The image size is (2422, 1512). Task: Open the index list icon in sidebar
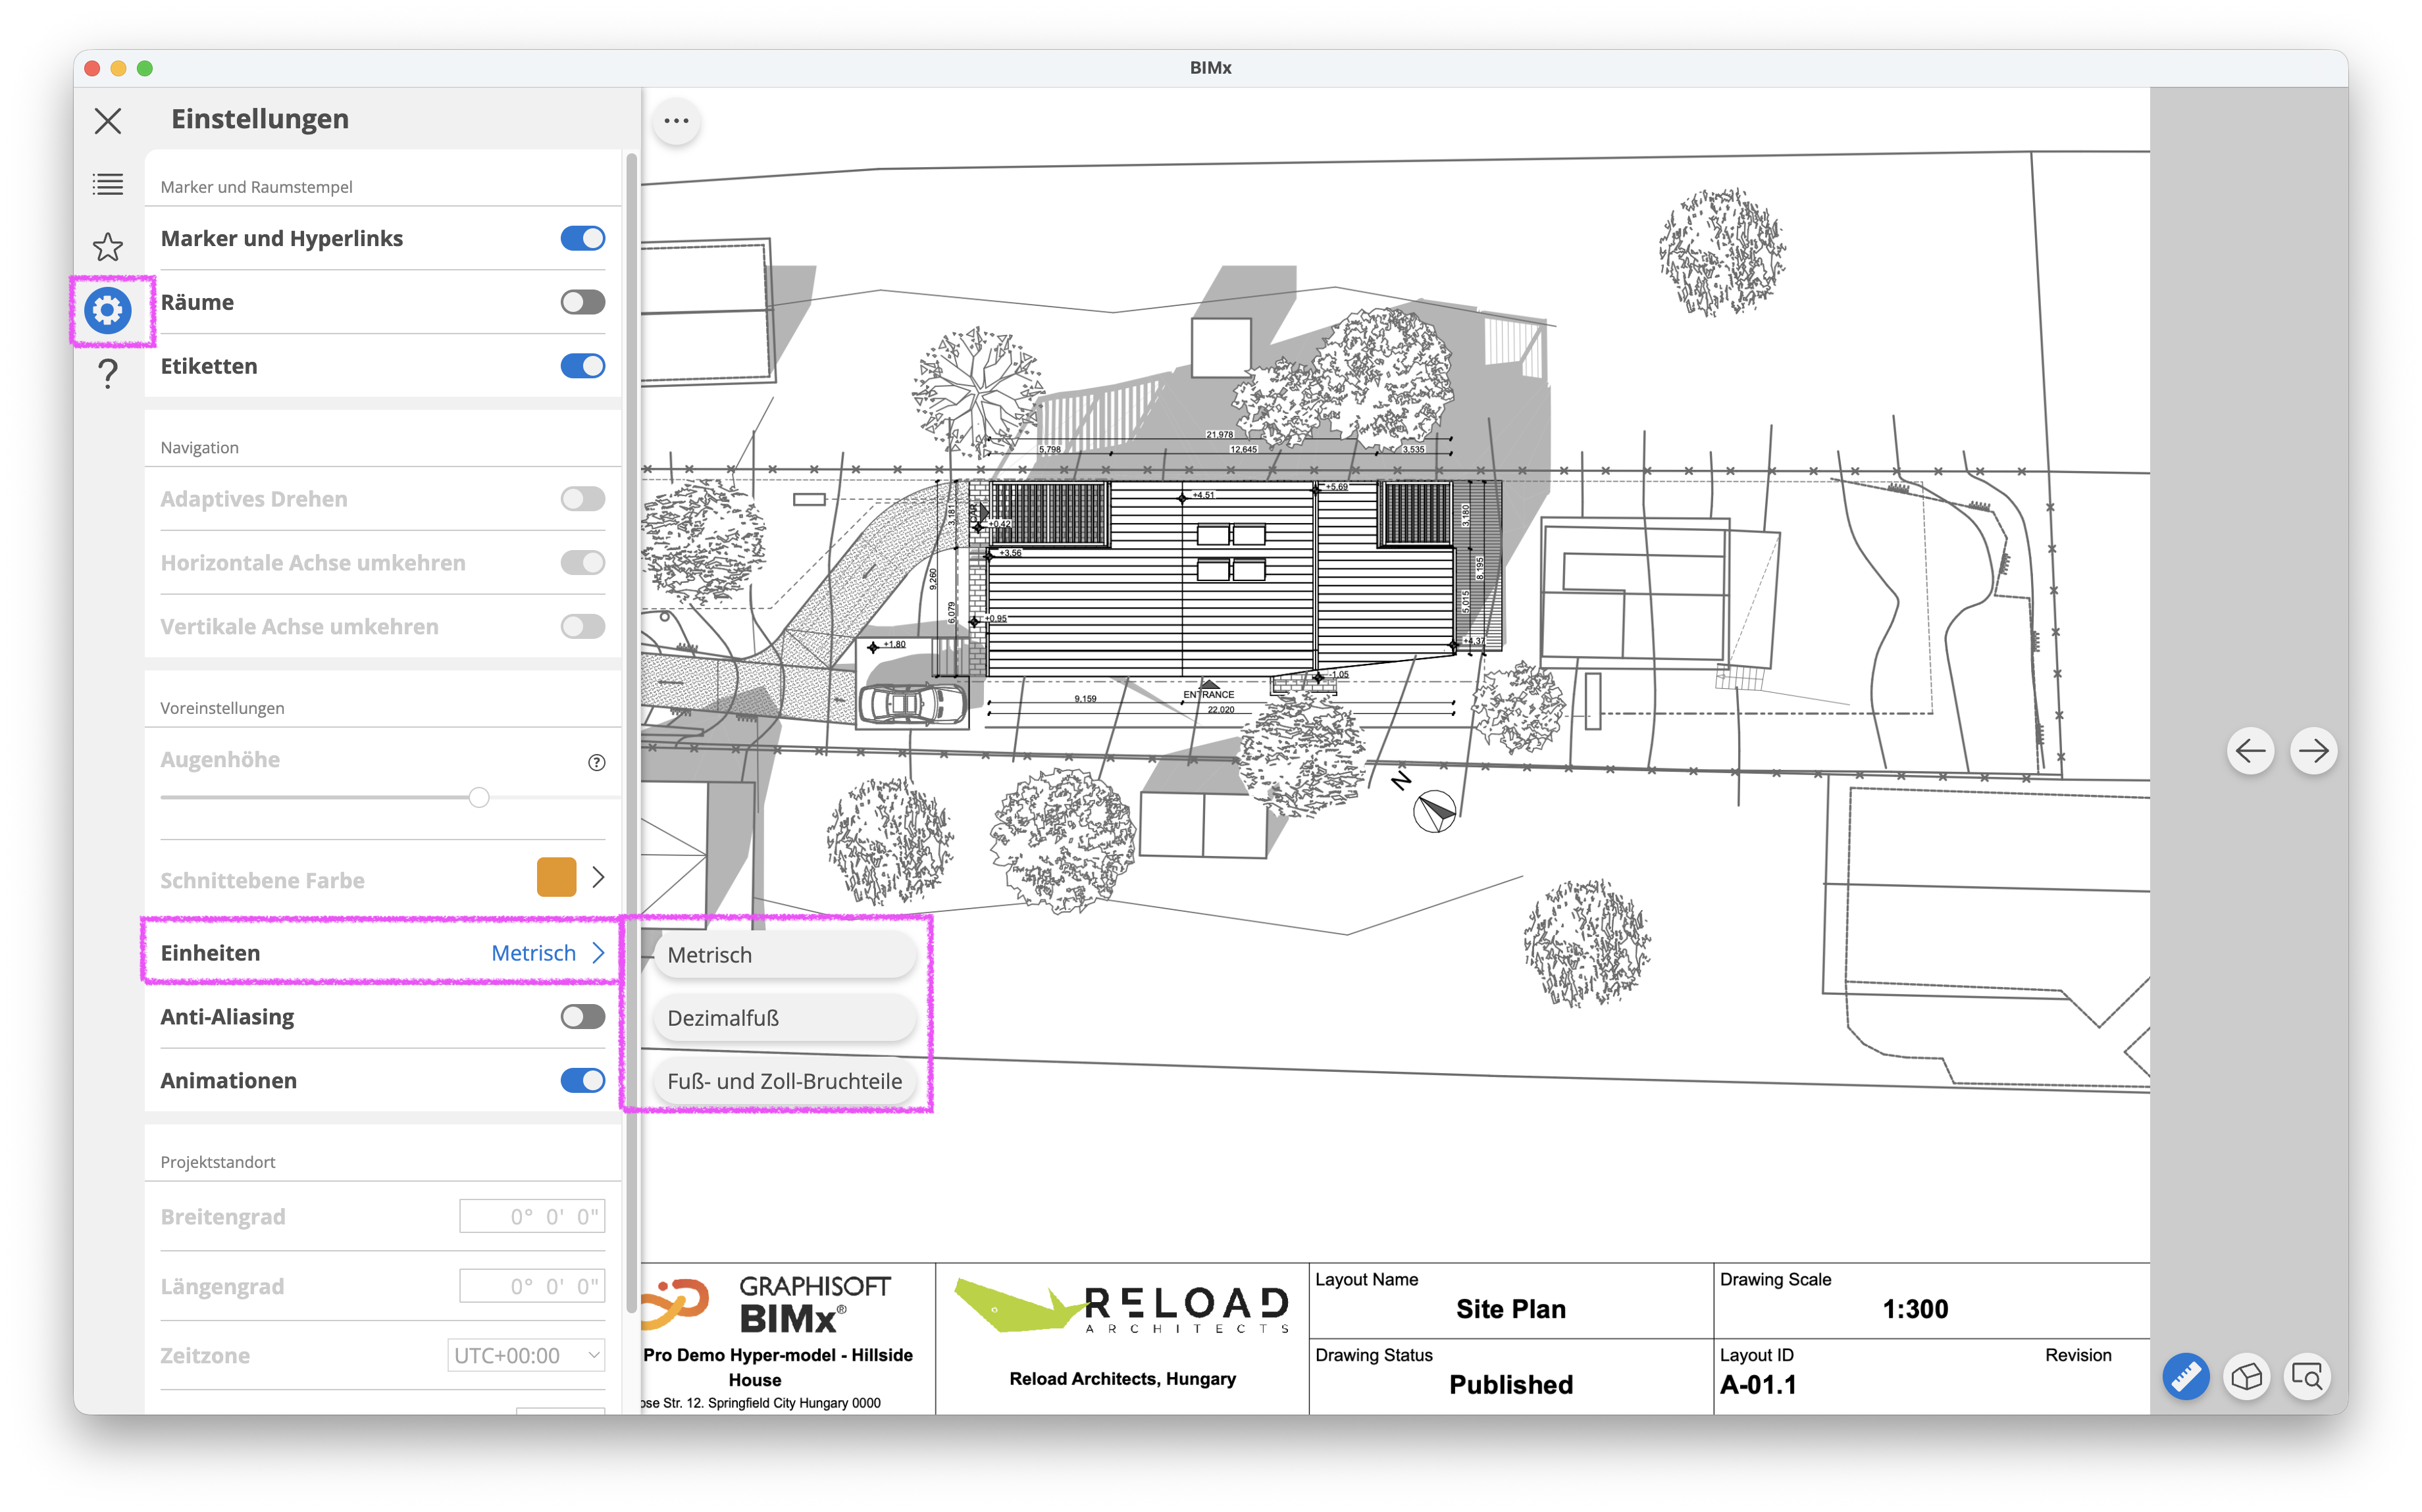coord(108,184)
